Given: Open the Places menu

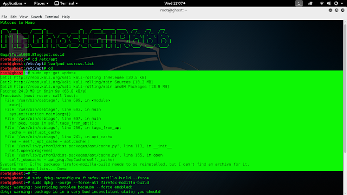Looking at the screenshot, I should (x=41, y=3).
